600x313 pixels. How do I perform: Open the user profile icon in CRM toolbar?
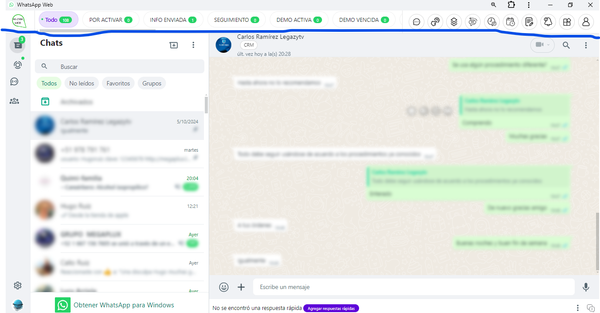(586, 21)
